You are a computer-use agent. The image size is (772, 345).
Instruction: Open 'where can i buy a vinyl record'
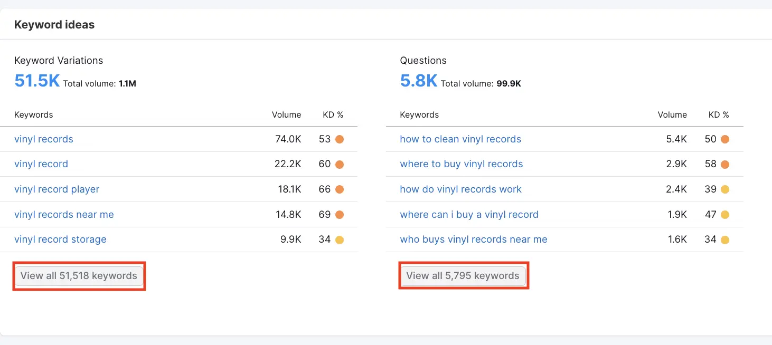[x=469, y=215]
